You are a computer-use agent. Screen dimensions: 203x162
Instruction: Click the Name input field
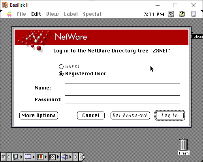point(122,88)
